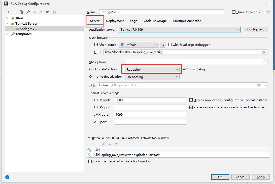275x184 pixels.
Task: Select Build 'spring_mvc_static:war exploded' artifact task
Action: point(178,155)
